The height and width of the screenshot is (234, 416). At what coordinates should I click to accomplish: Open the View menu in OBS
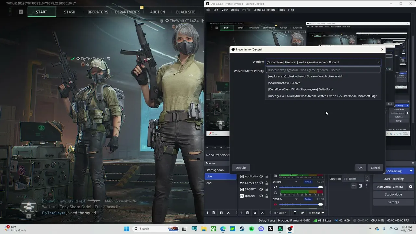[x=225, y=10]
